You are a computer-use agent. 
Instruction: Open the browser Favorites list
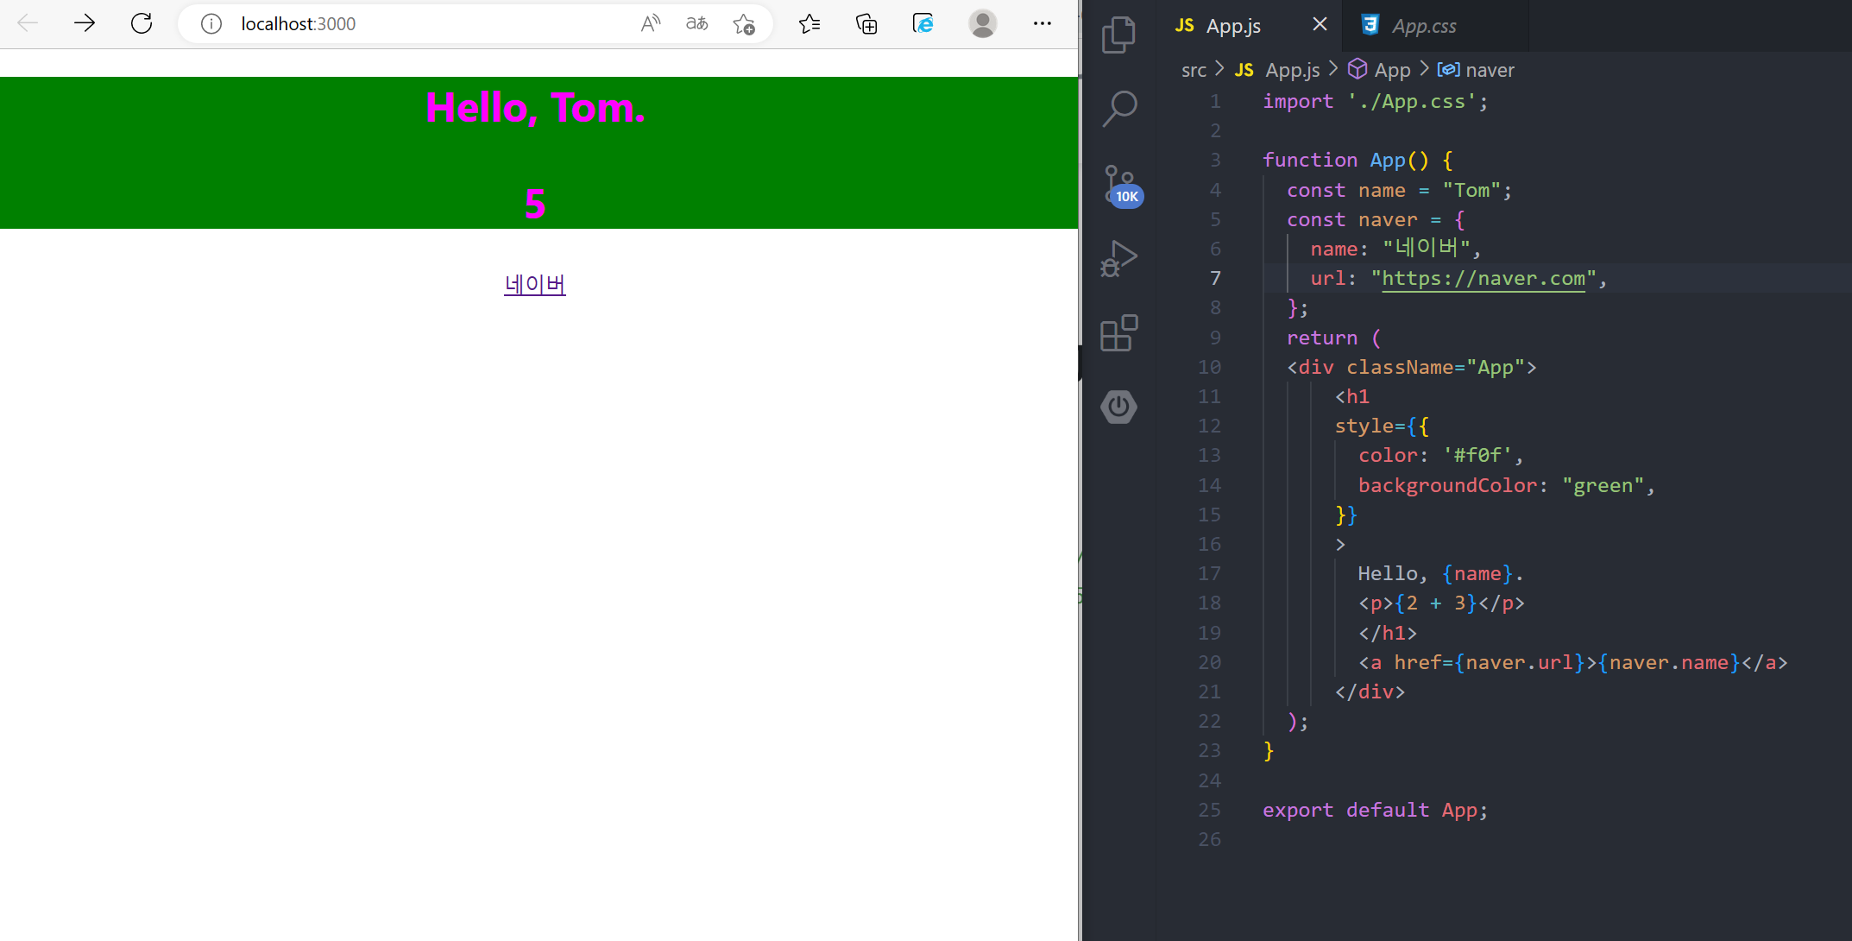tap(809, 23)
